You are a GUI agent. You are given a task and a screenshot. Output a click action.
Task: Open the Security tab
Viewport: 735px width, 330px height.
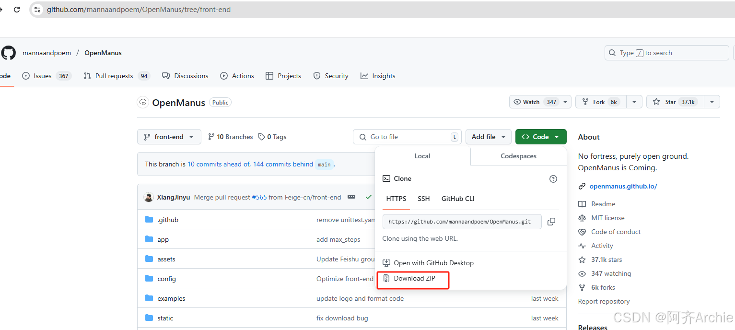331,76
